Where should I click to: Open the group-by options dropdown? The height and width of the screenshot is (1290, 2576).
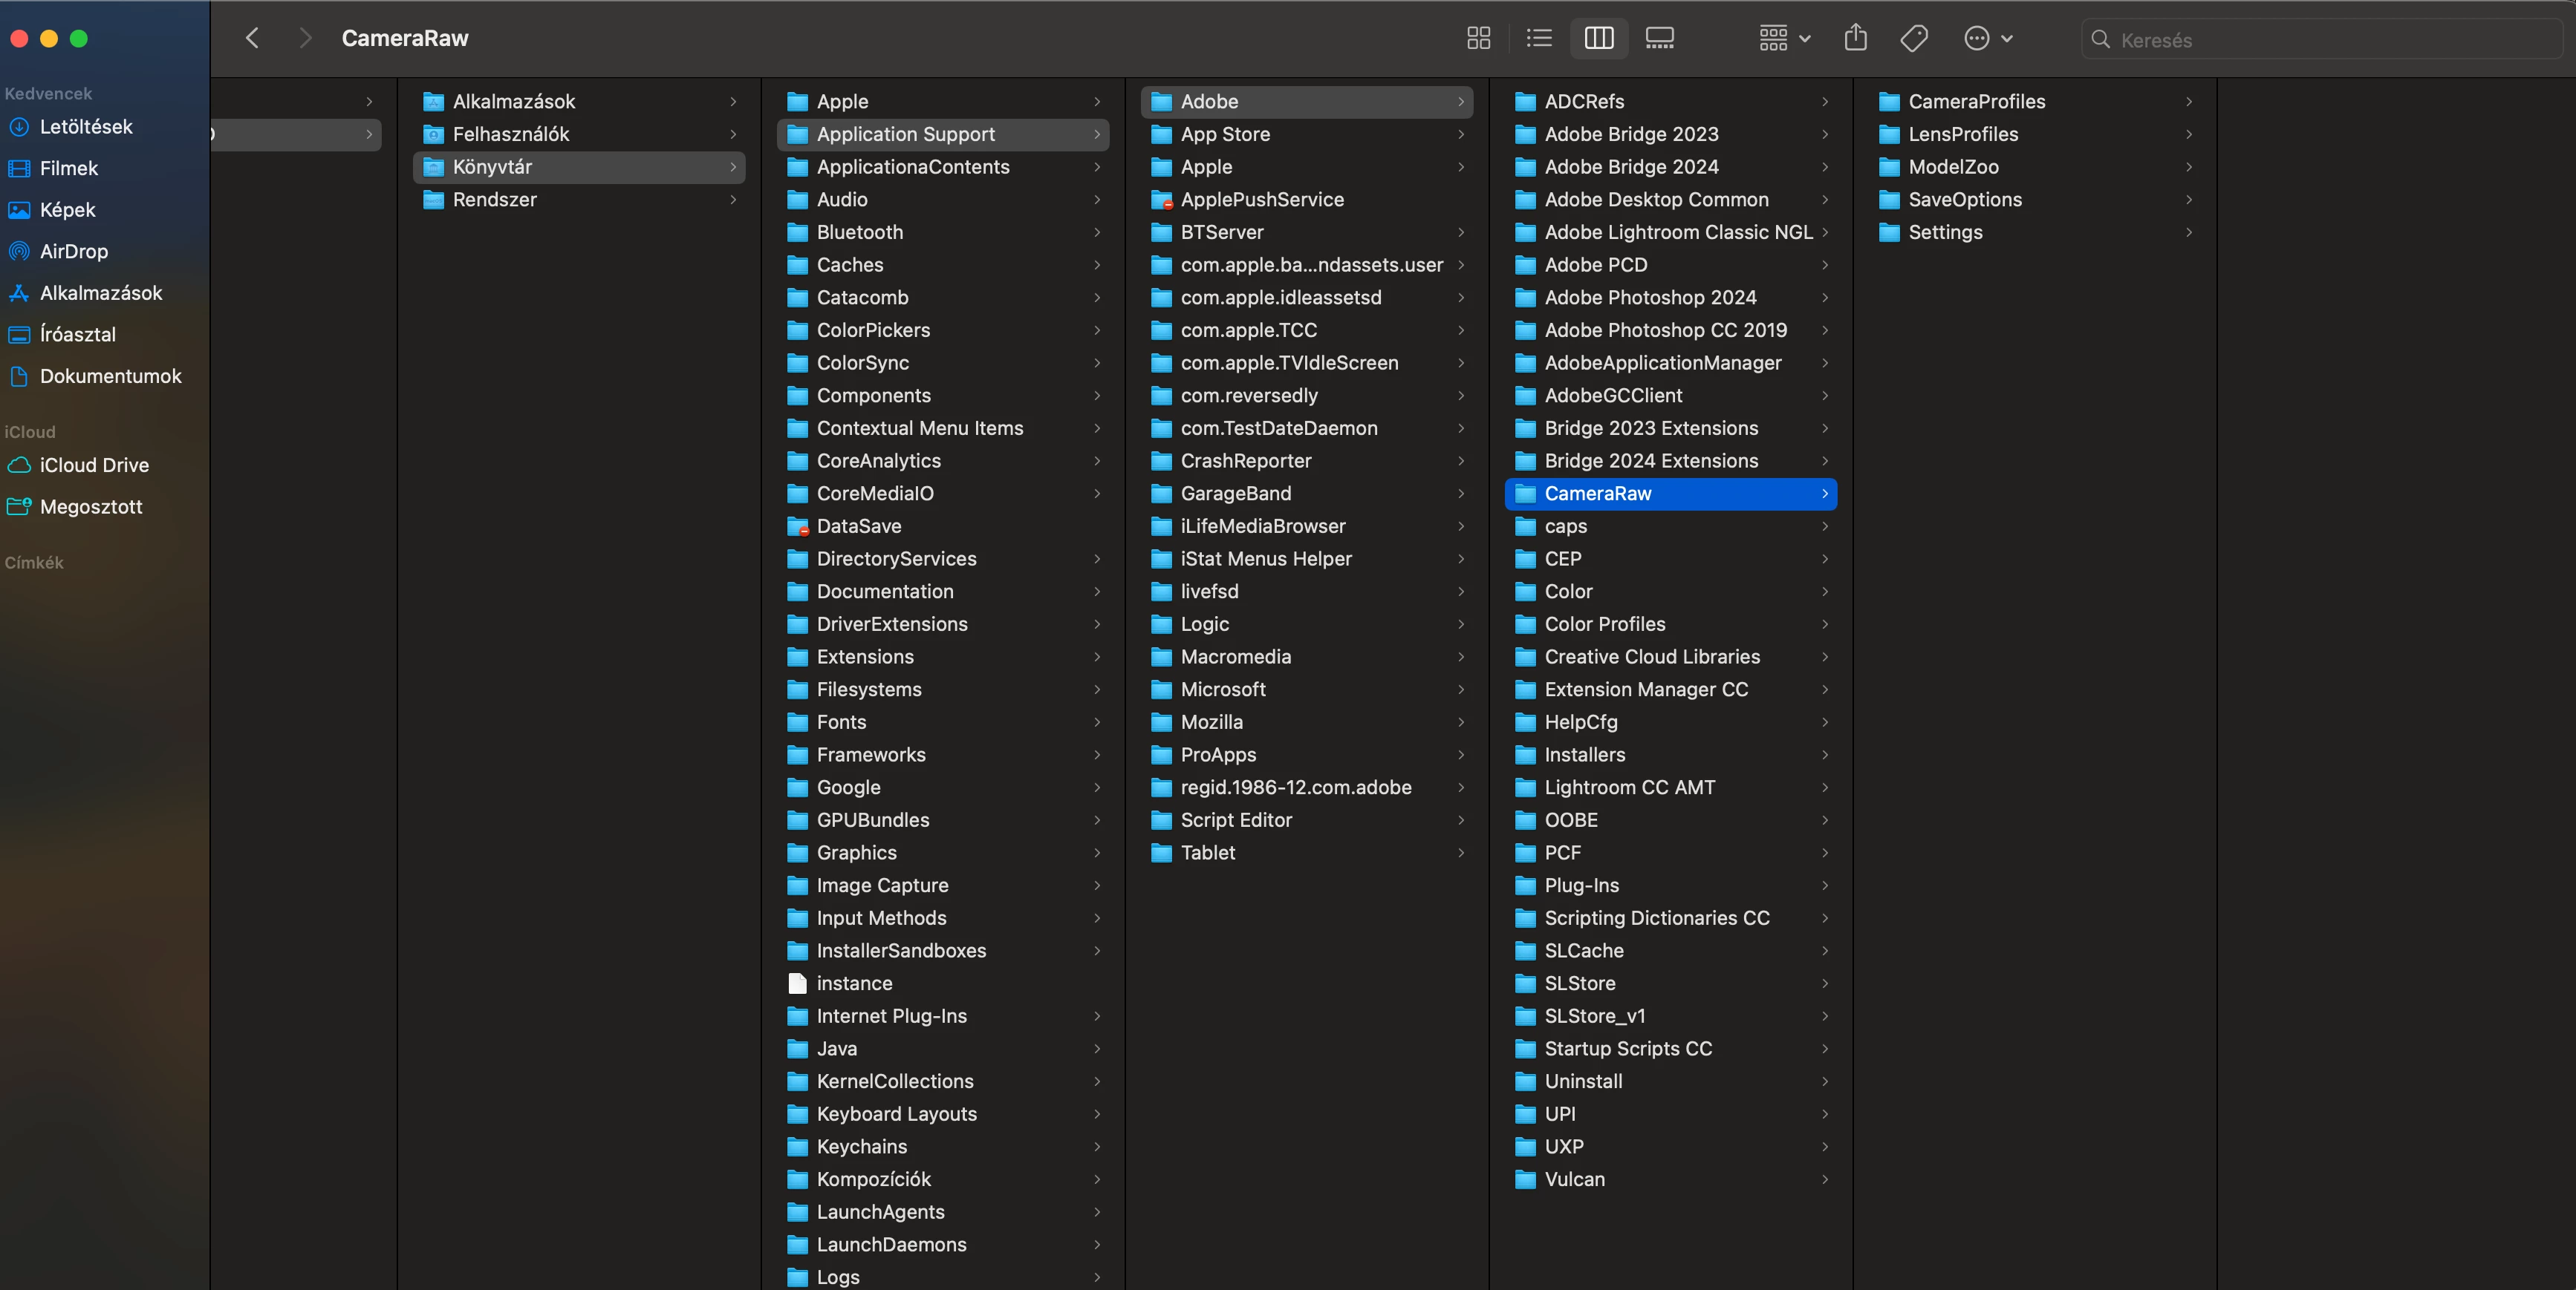(1784, 38)
